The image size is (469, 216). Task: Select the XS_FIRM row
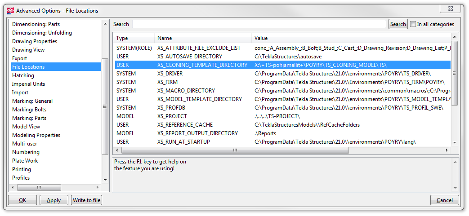click(282, 82)
